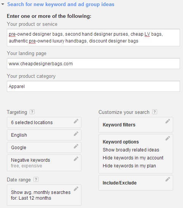Open the Keyword filters panel
Image resolution: width=183 pixels, height=208 pixels.
136,125
